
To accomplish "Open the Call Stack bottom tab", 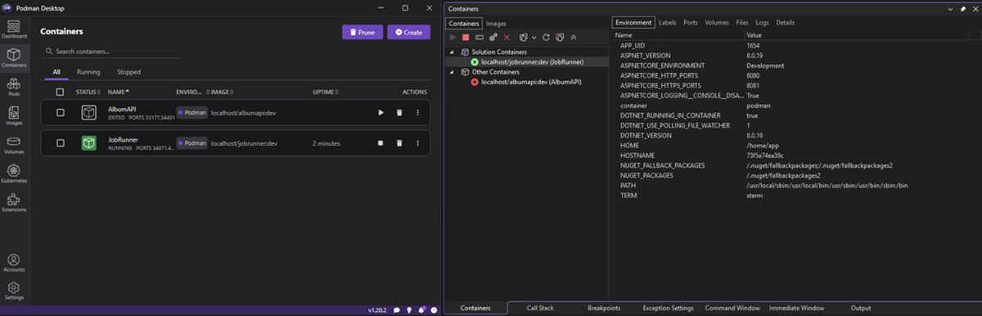I will click(x=540, y=308).
